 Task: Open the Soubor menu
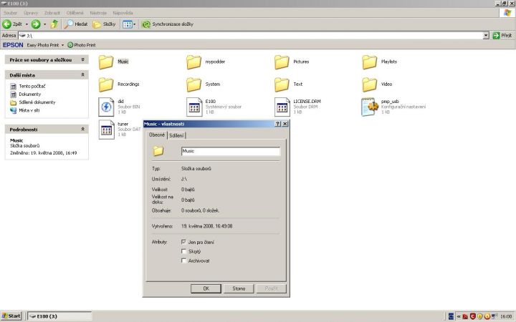pyautogui.click(x=11, y=13)
